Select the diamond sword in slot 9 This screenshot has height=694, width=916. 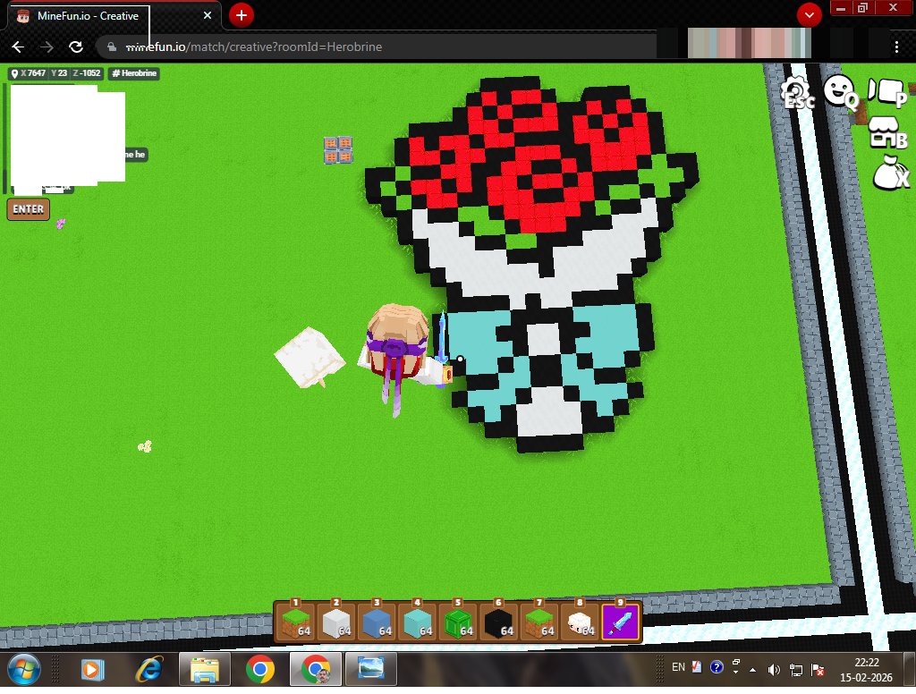620,622
